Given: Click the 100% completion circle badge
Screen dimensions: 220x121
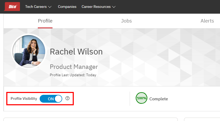Looking at the screenshot, I should (x=142, y=98).
